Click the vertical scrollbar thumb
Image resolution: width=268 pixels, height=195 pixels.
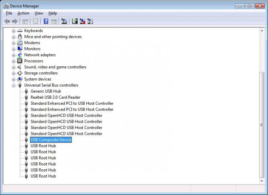tap(262, 125)
